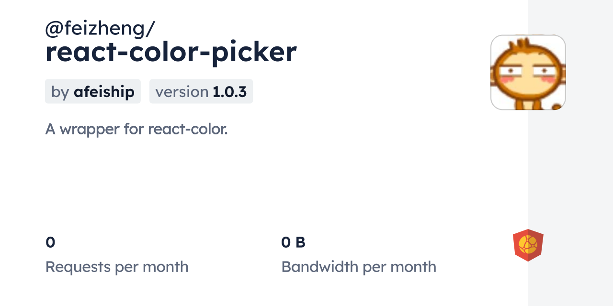Screen dimensions: 613x306
Task: Click the golden globe inside the shield logo
Action: [528, 245]
